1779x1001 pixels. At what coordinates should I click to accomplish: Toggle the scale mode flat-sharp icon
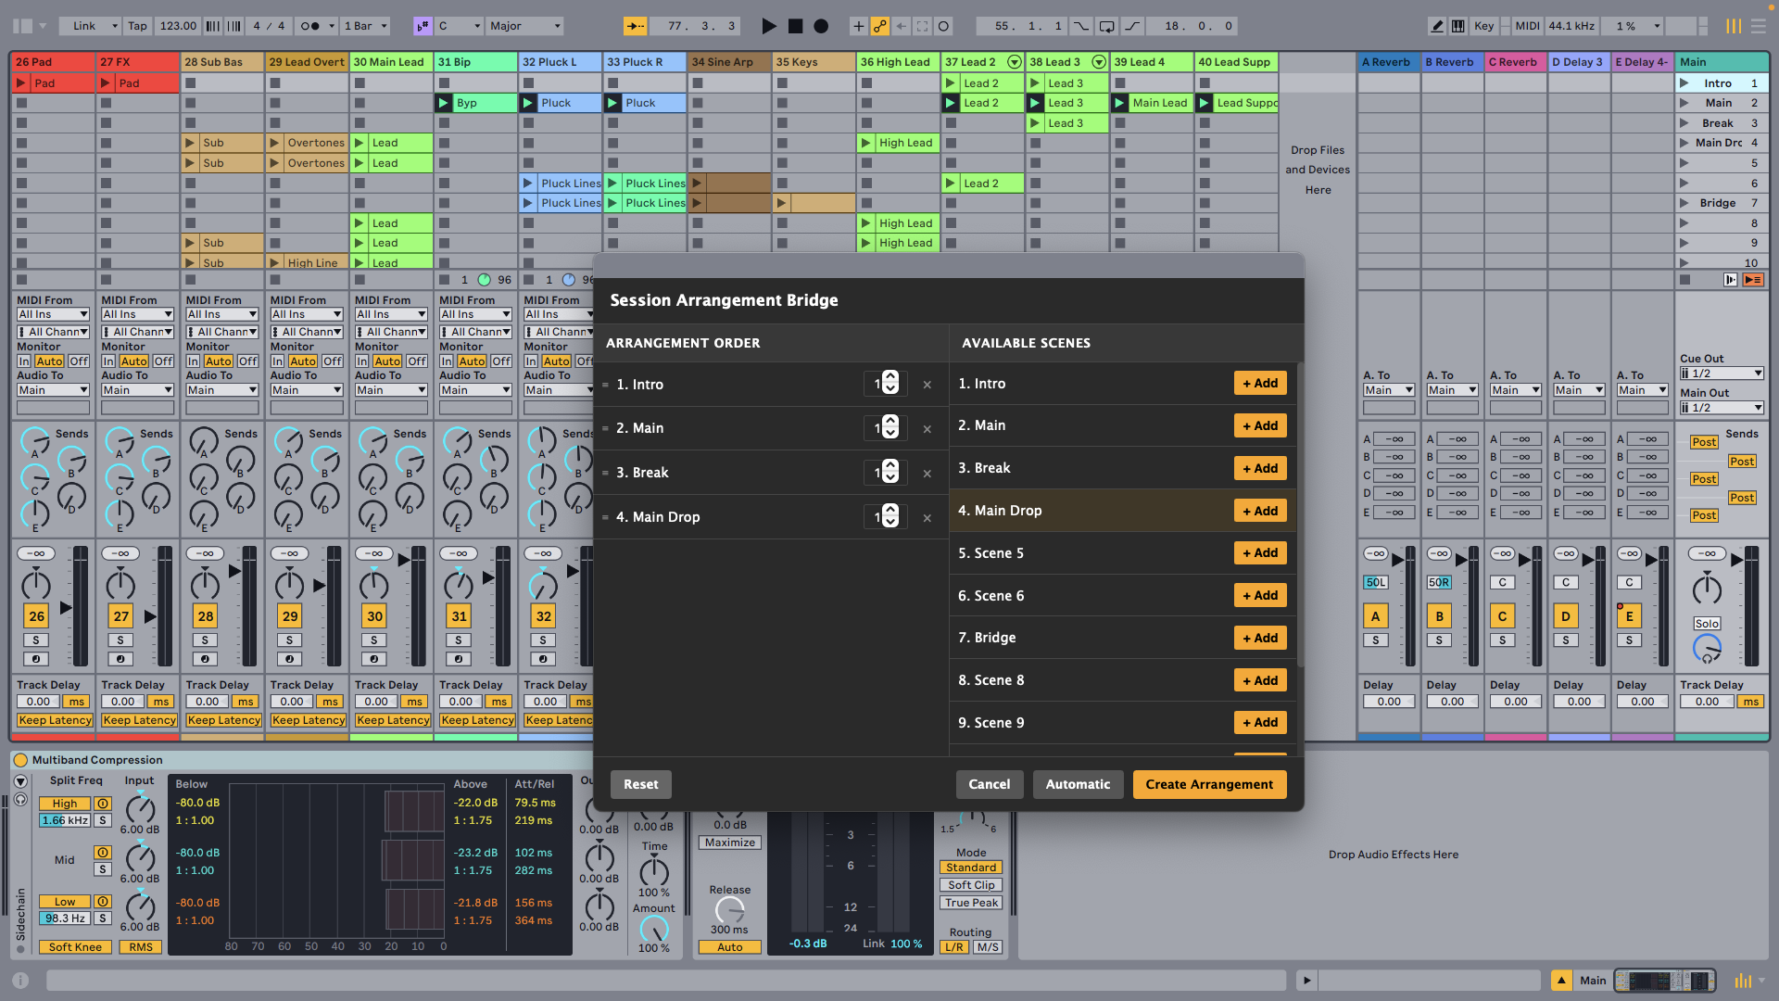point(423,26)
